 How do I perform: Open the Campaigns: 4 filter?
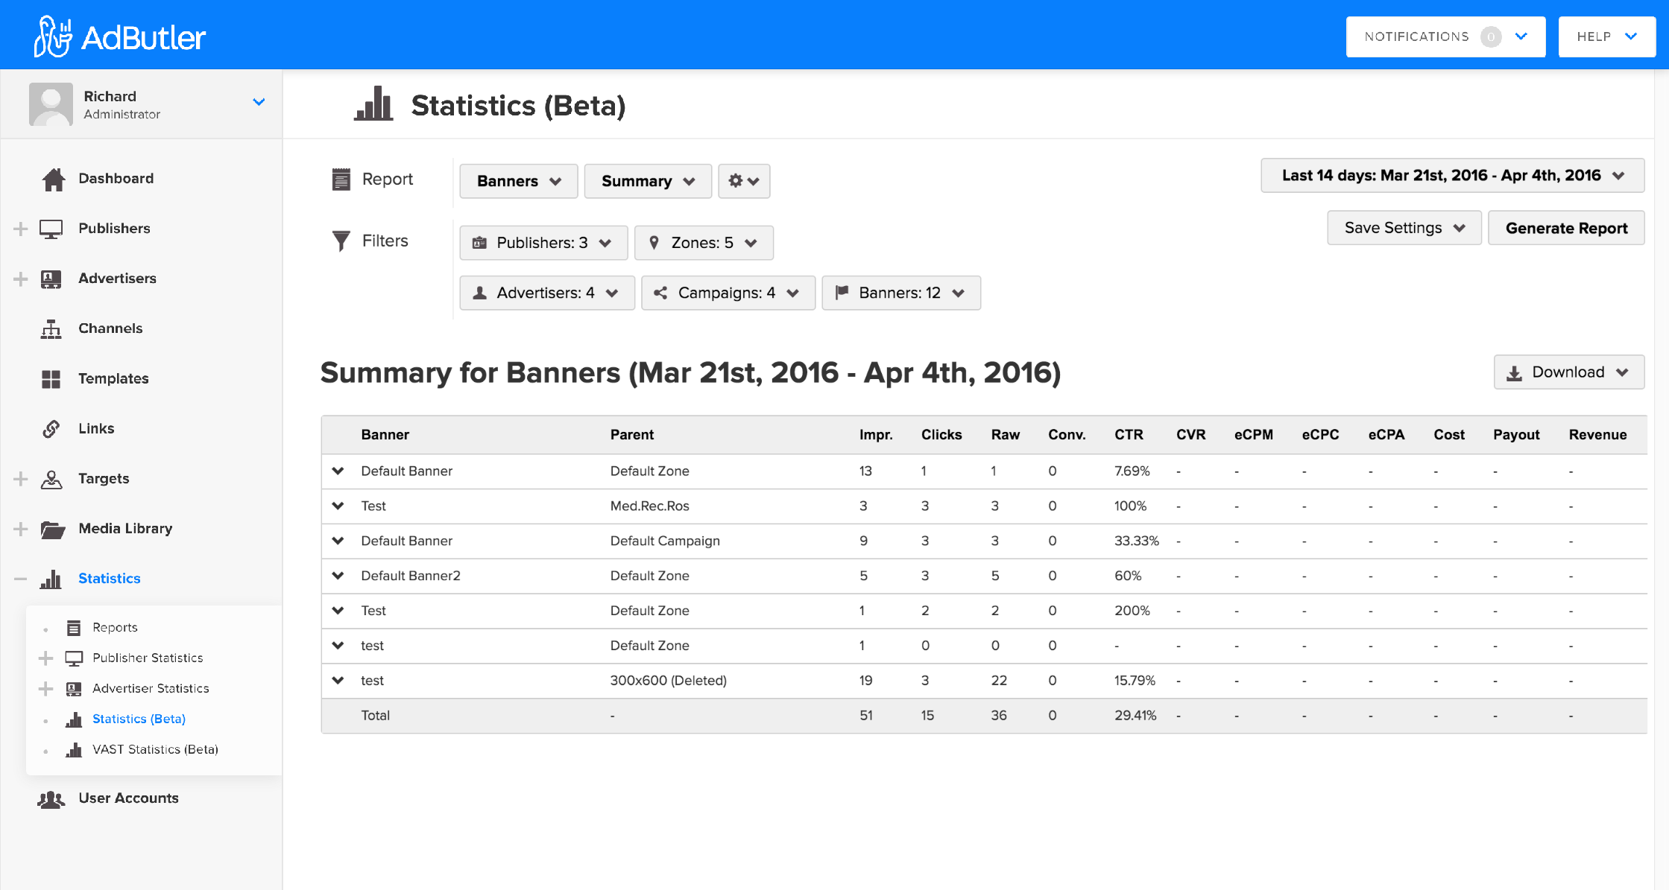click(x=728, y=293)
